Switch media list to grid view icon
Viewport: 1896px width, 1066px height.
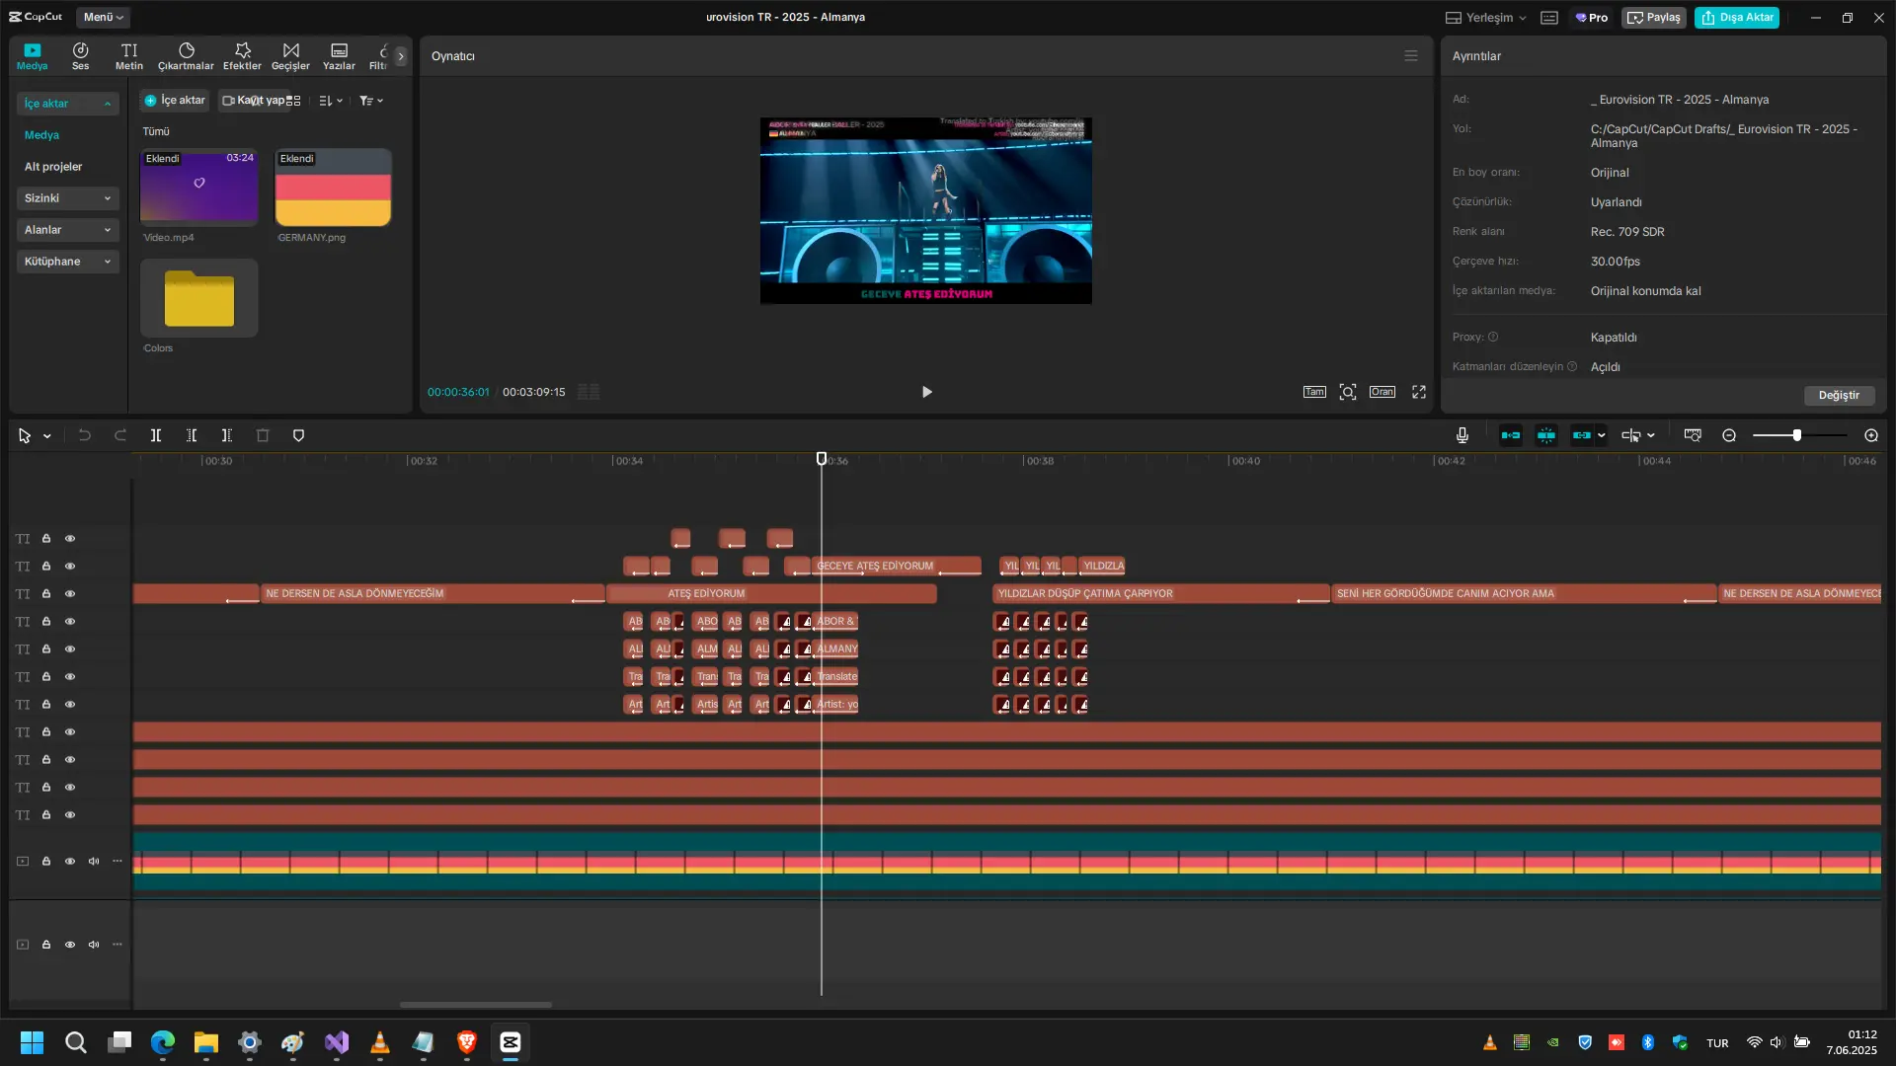point(293,101)
